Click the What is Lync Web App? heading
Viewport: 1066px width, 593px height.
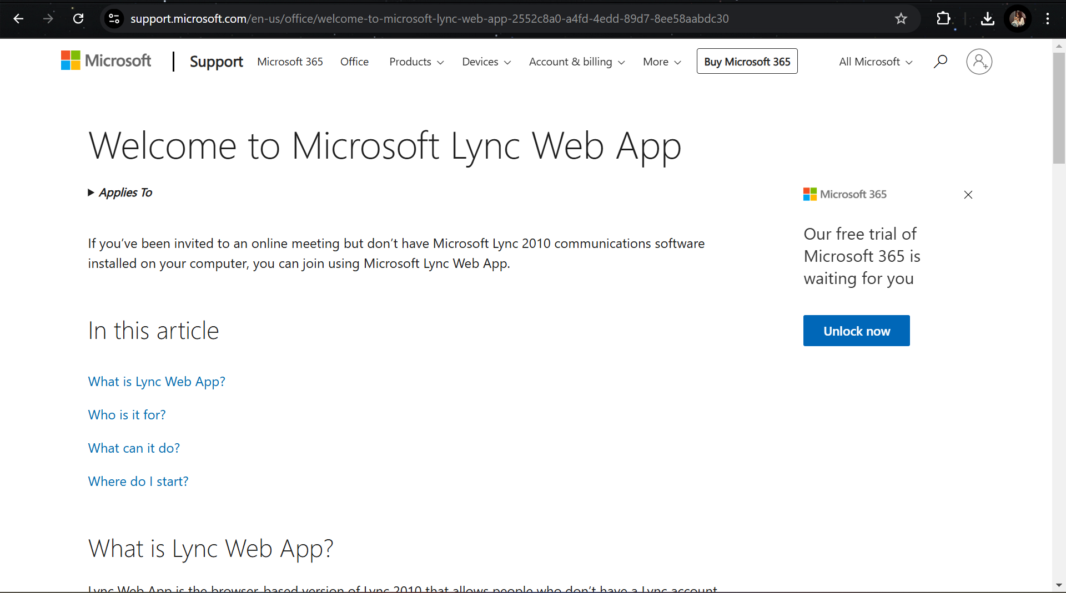tap(210, 549)
